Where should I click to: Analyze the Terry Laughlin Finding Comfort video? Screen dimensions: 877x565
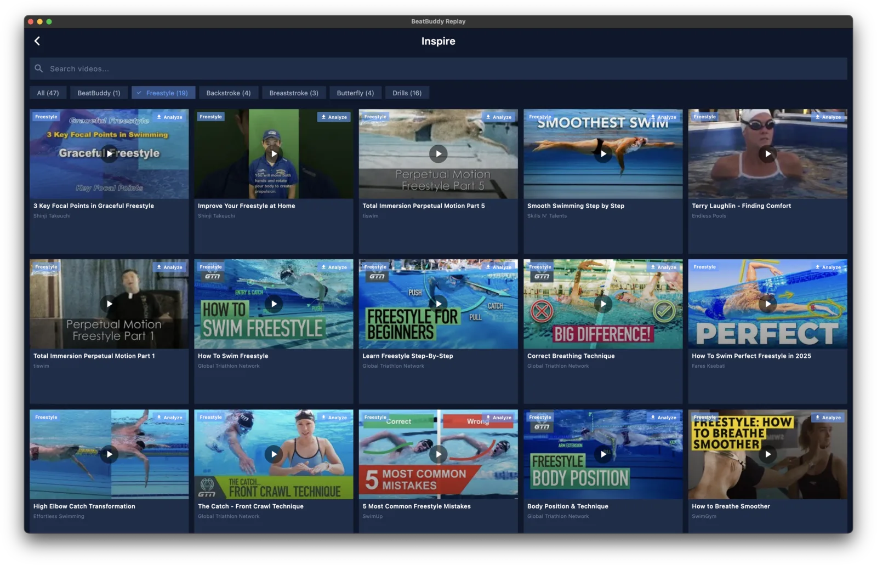pos(828,117)
